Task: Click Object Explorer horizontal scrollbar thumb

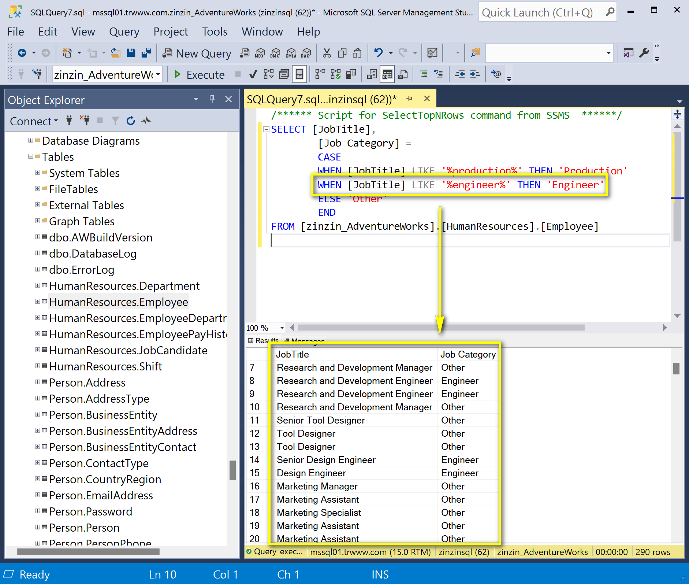Action: [88, 552]
